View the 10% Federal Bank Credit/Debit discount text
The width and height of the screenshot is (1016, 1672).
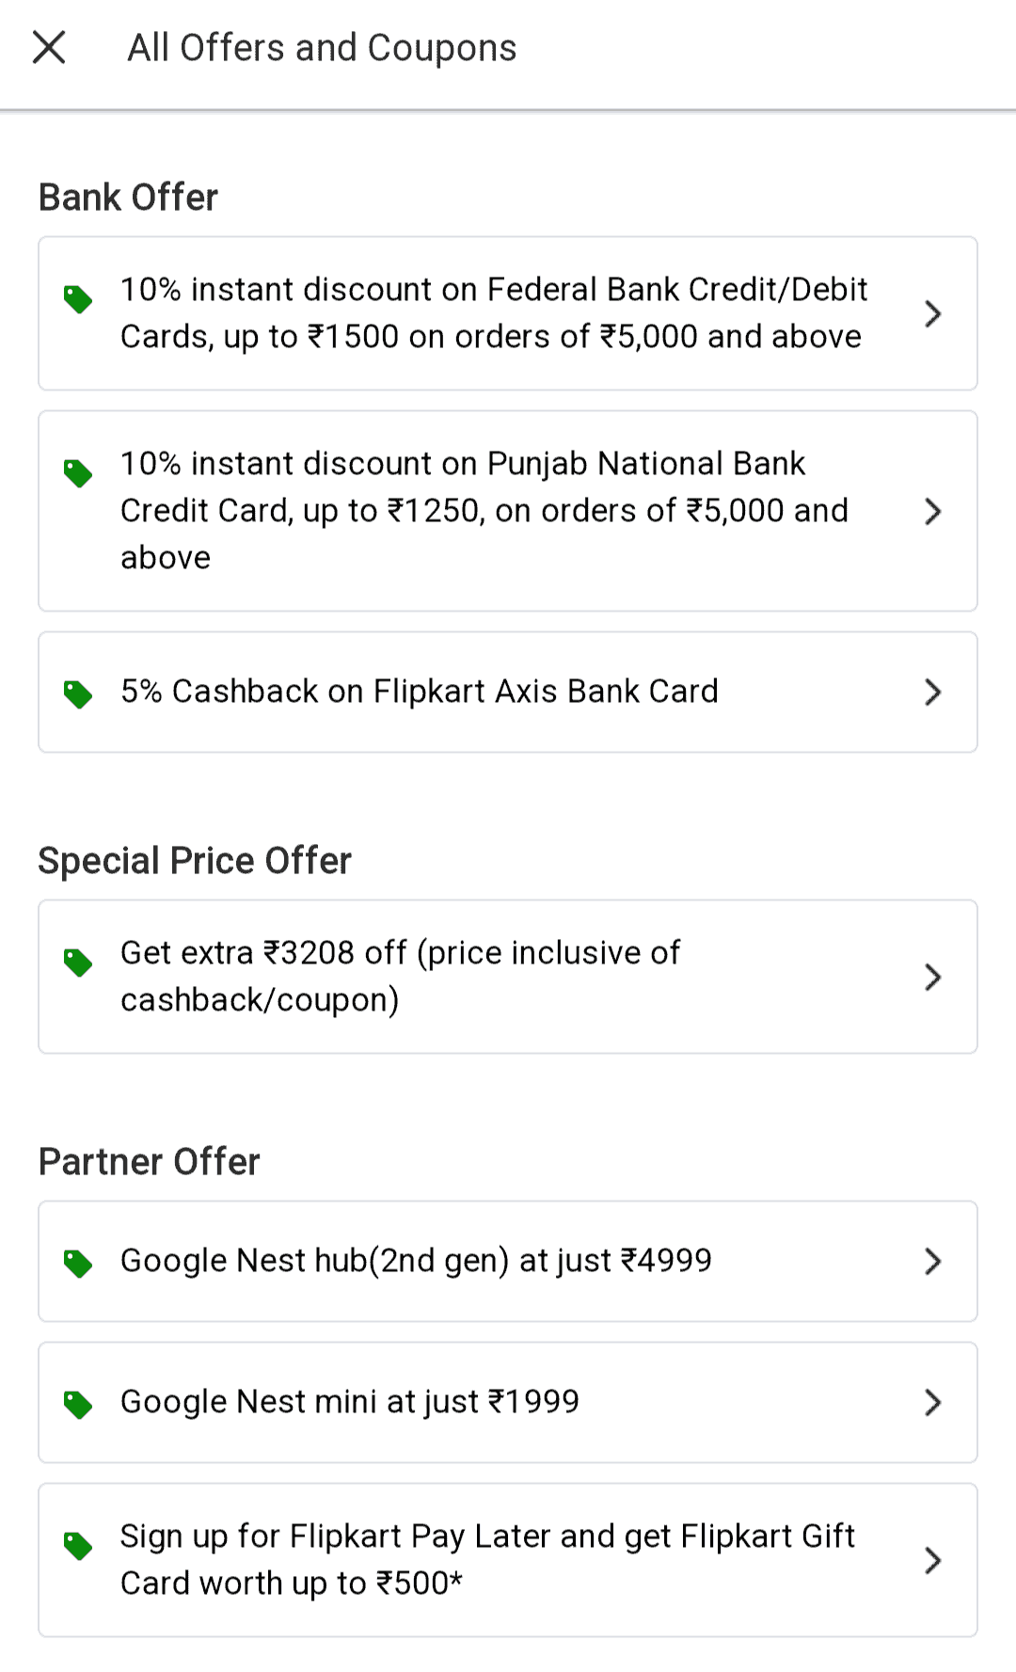pos(493,312)
